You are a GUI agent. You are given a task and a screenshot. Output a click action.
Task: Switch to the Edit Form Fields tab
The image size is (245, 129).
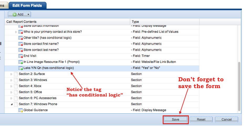pos(27,5)
